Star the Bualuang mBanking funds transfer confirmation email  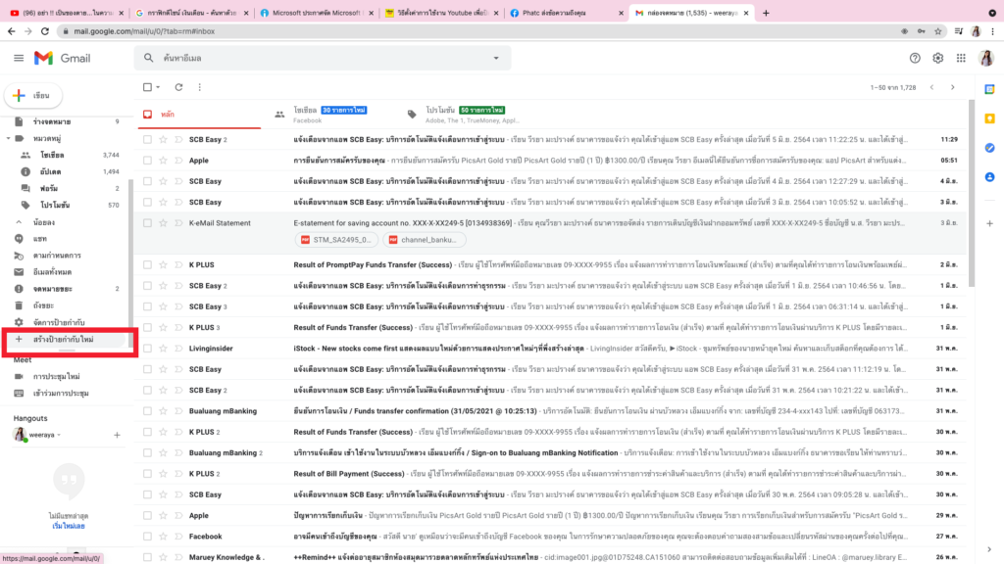click(164, 411)
